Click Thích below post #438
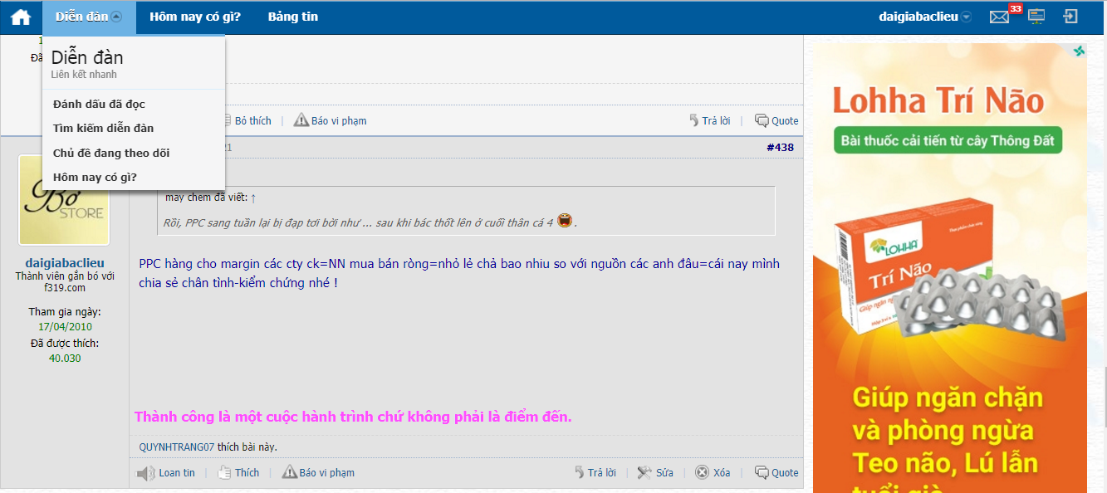Image resolution: width=1107 pixels, height=493 pixels. coord(238,472)
